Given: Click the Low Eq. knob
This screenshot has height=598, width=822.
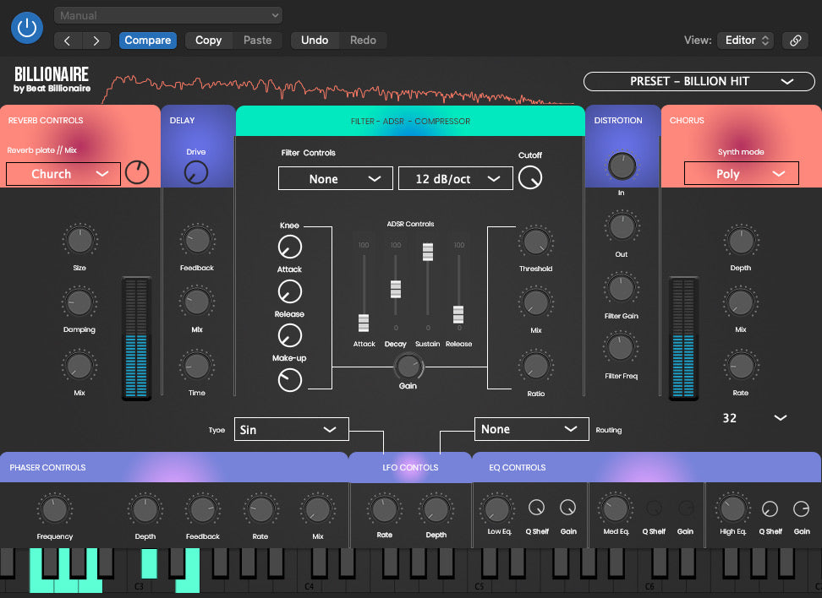Looking at the screenshot, I should 497,508.
